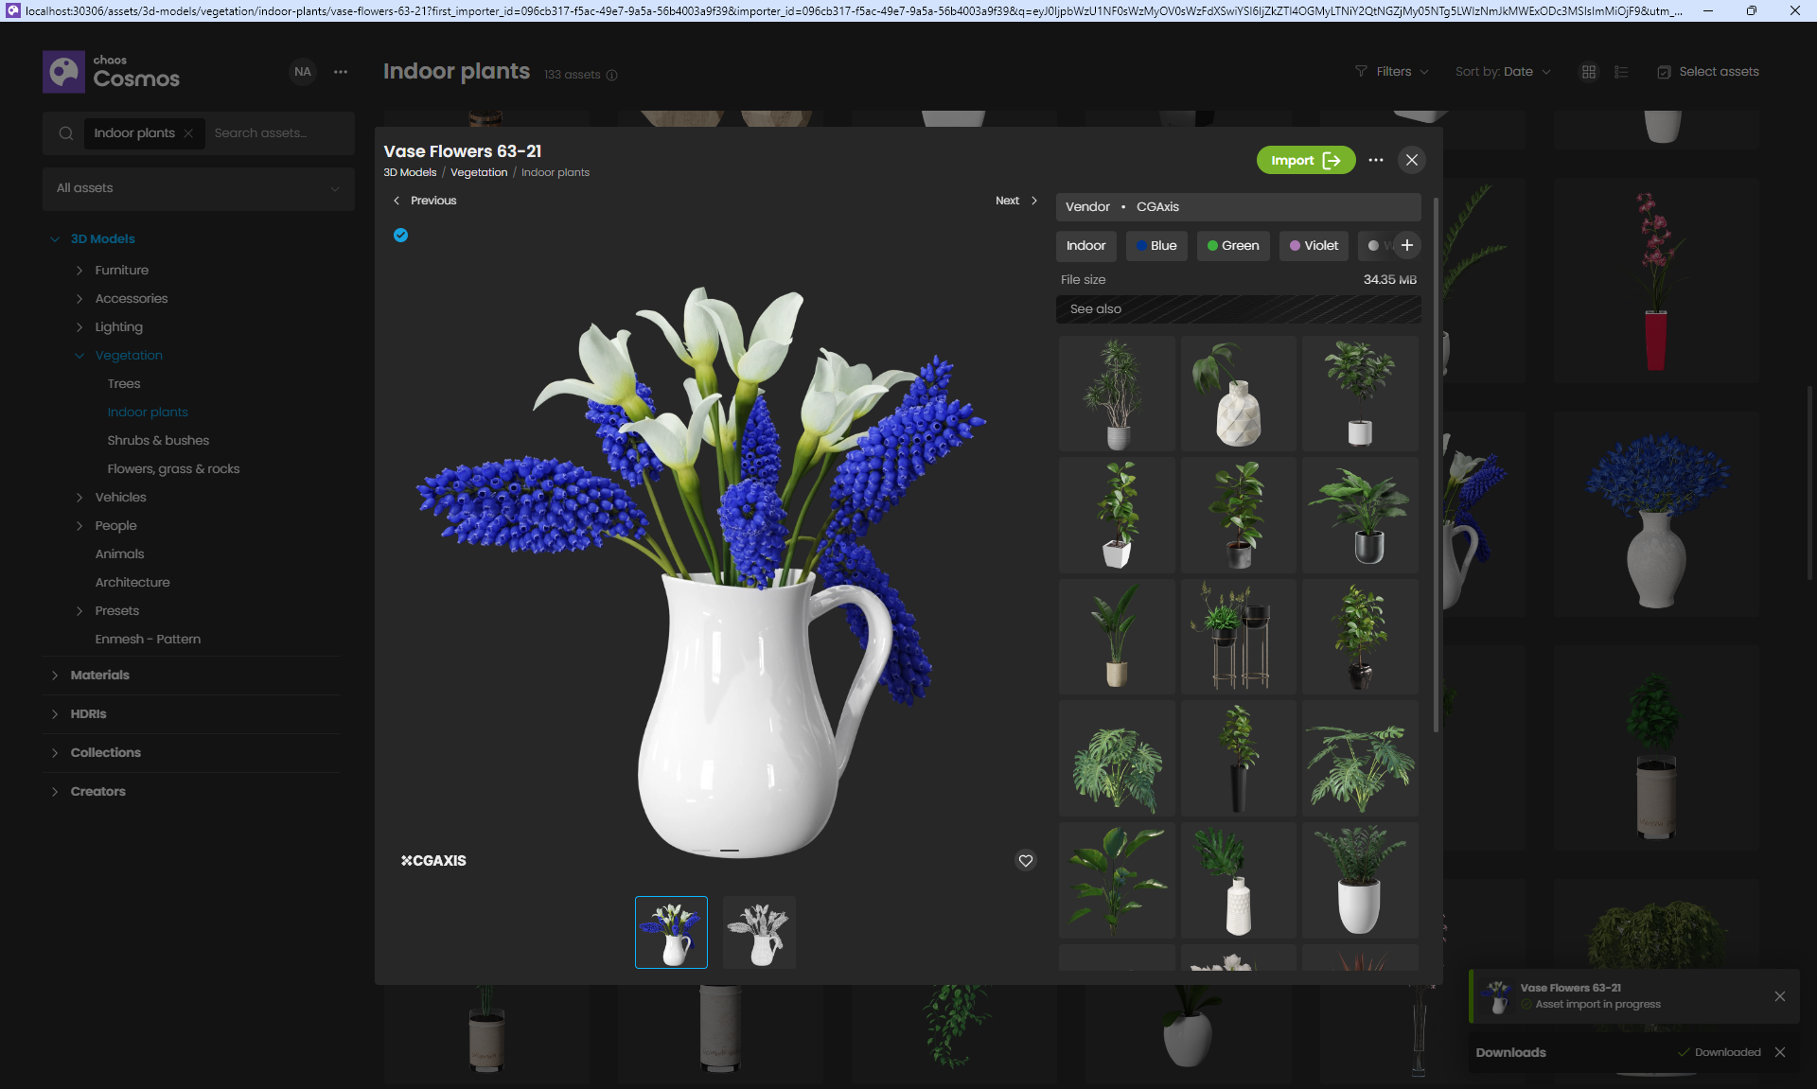This screenshot has height=1089, width=1817.
Task: Click the NA user avatar
Action: [303, 72]
